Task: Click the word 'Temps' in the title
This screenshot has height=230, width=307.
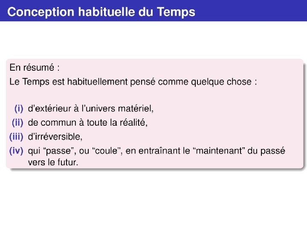Action: click(x=176, y=12)
